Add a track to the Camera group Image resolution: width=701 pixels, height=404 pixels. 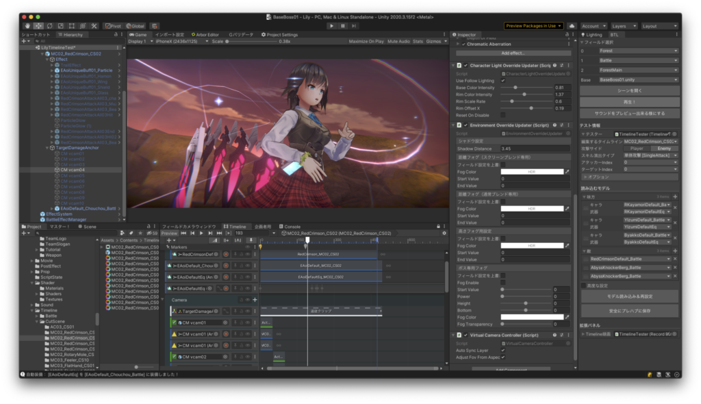click(255, 300)
